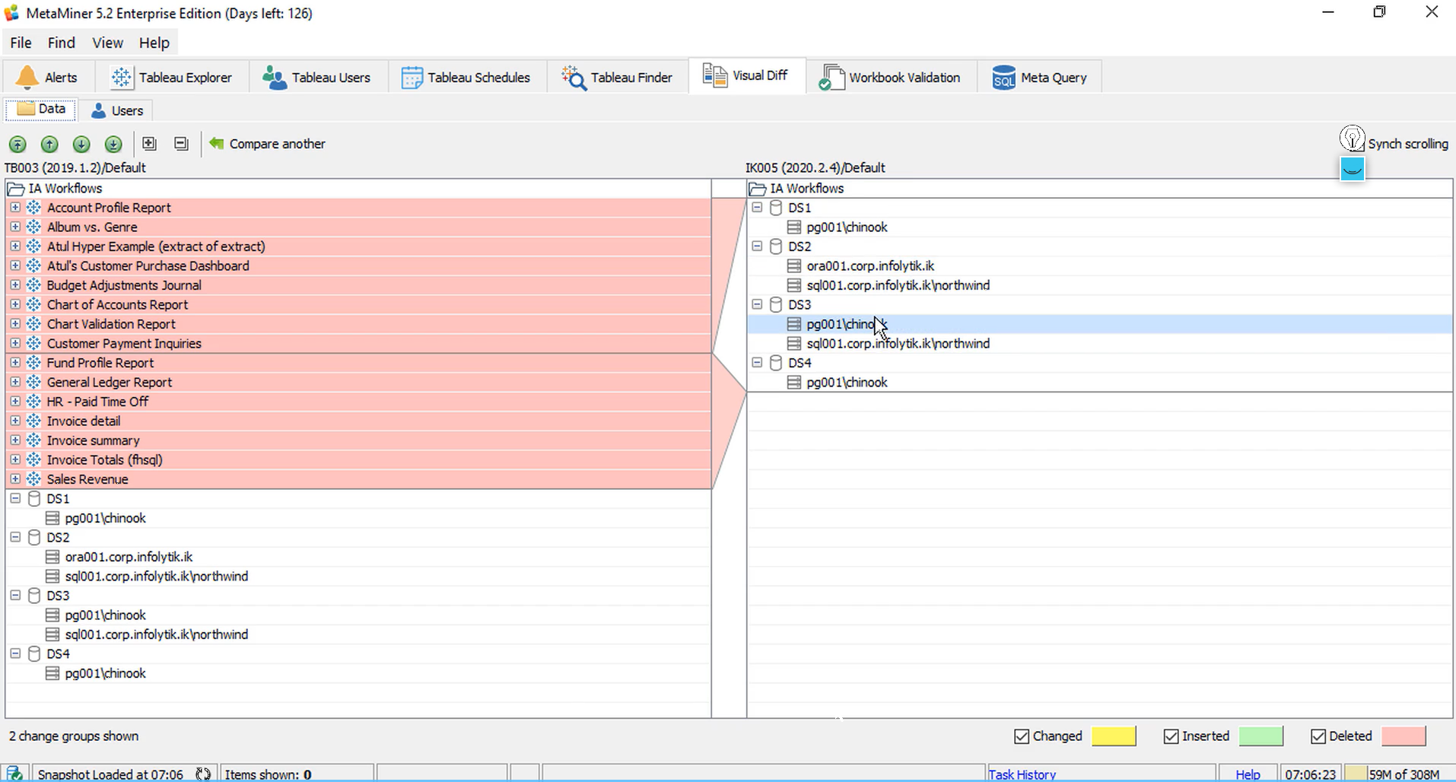Uncheck the Changed checkbox

point(1022,736)
